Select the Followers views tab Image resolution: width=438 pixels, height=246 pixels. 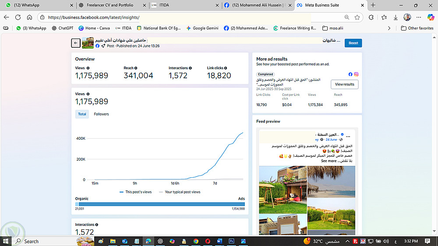(101, 114)
